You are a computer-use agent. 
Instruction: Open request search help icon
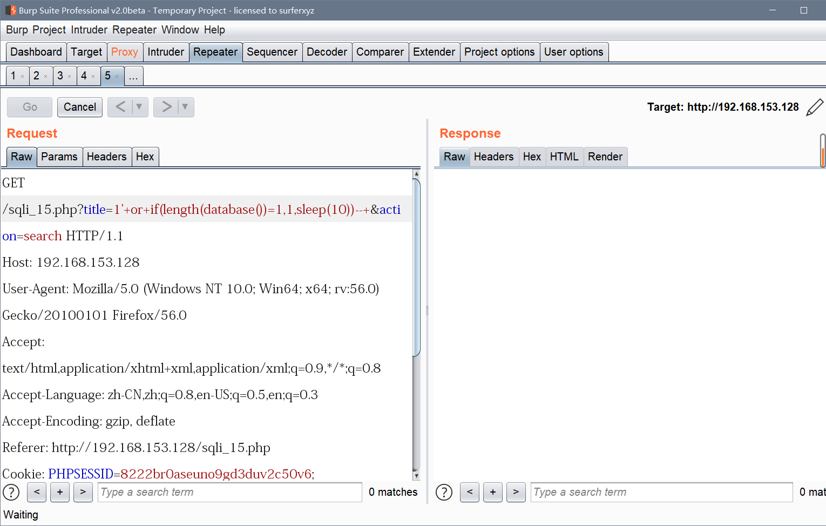11,492
